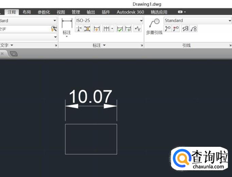Click the dimension jog line icon
232x177 pixels.
[137, 29]
